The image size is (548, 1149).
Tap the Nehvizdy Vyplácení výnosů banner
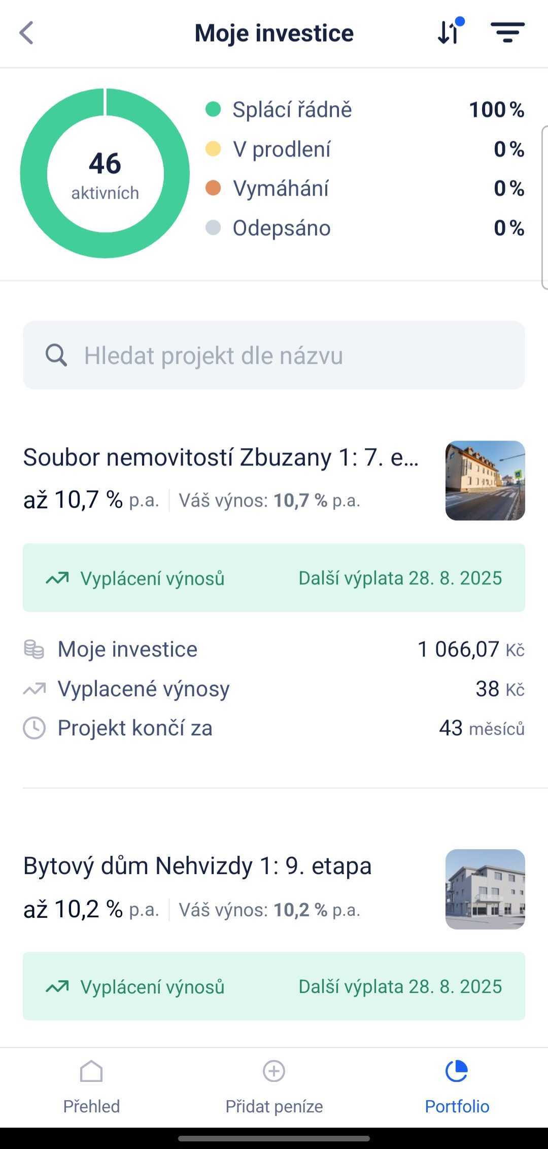click(274, 986)
